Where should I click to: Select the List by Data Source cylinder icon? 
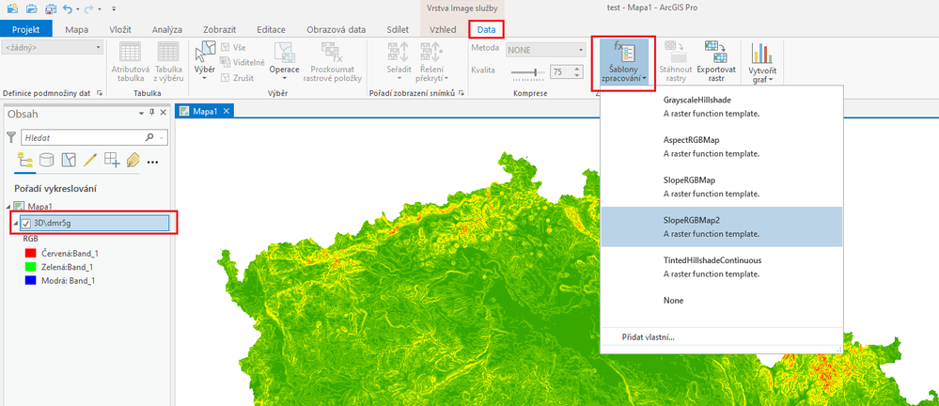pos(47,160)
